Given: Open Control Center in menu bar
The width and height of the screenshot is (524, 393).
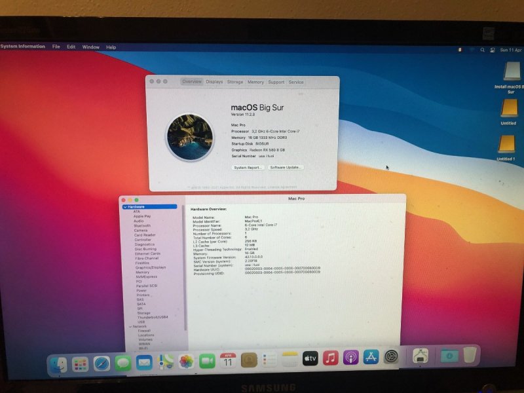Looking at the screenshot, I should coord(493,50).
